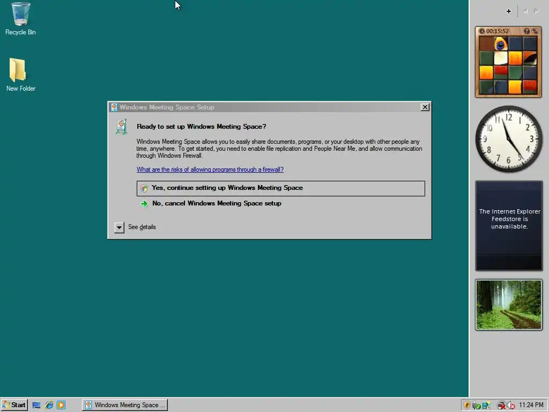Viewport: 549px width, 412px height.
Task: Open the firewall risks help link
Action: click(210, 169)
